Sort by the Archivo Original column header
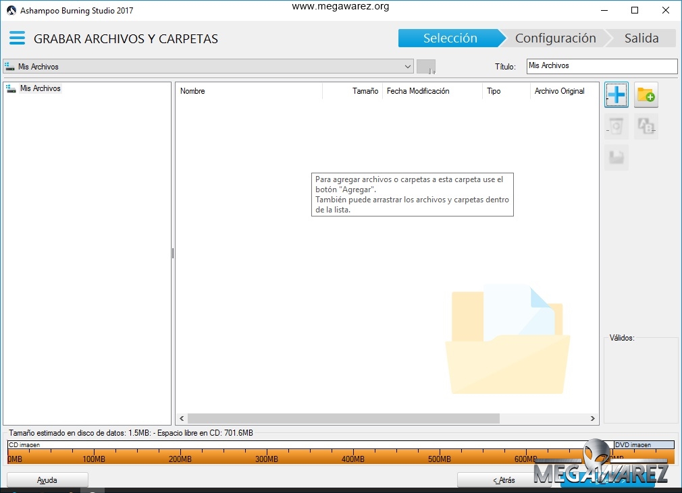 564,91
